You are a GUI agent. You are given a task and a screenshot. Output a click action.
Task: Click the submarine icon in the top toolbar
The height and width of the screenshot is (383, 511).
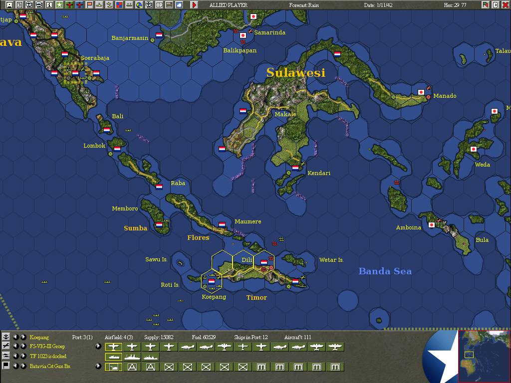[99, 5]
